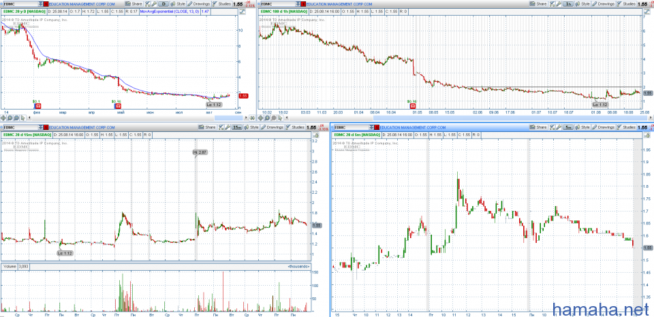Click the Lo: 1.12 bubble on the 1h chart

599,105
